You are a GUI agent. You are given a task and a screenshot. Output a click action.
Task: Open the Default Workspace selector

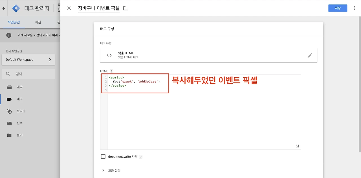coord(28,60)
